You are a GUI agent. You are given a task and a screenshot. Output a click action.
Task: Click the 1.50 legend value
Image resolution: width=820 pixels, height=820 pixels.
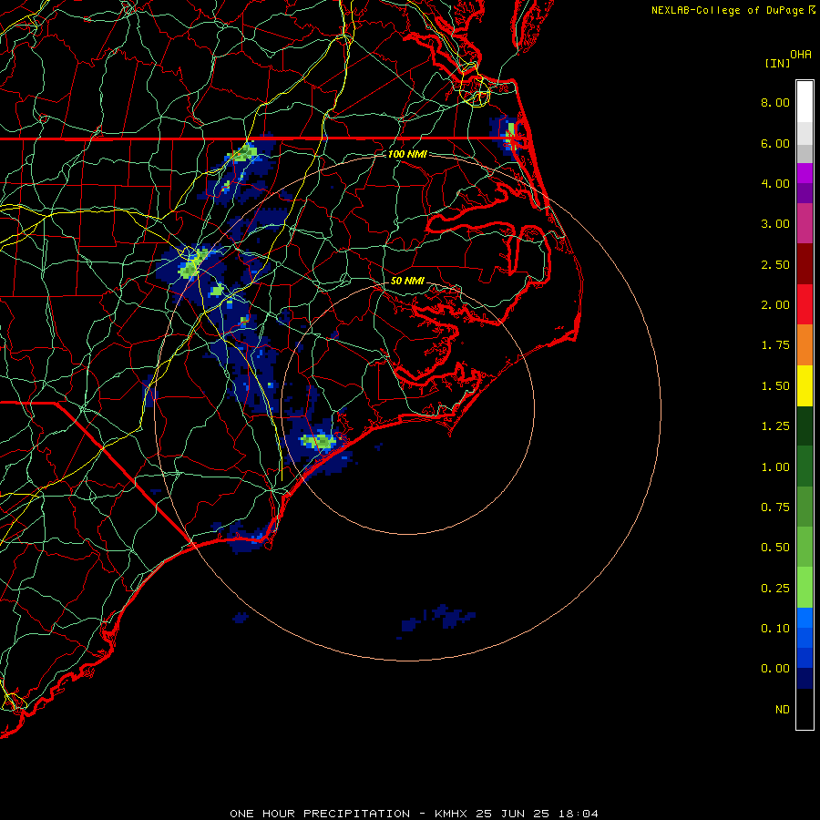click(x=775, y=386)
